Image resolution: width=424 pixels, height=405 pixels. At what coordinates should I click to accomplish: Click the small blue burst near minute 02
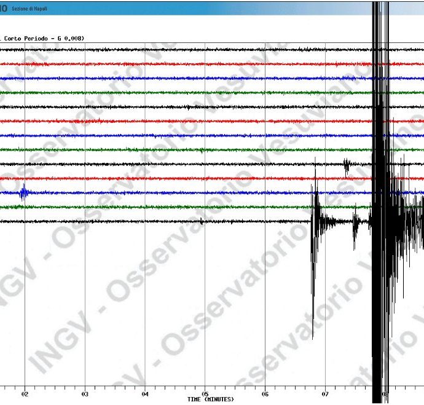[x=24, y=192]
